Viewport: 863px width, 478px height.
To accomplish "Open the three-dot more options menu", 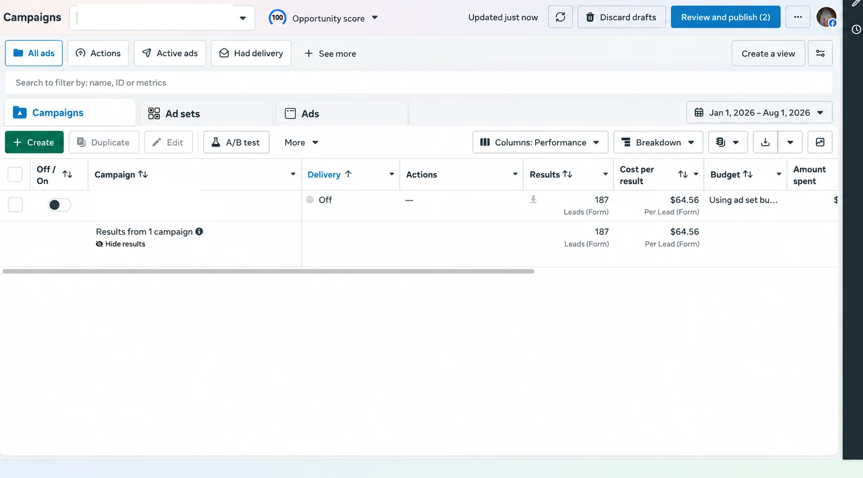I will click(797, 17).
